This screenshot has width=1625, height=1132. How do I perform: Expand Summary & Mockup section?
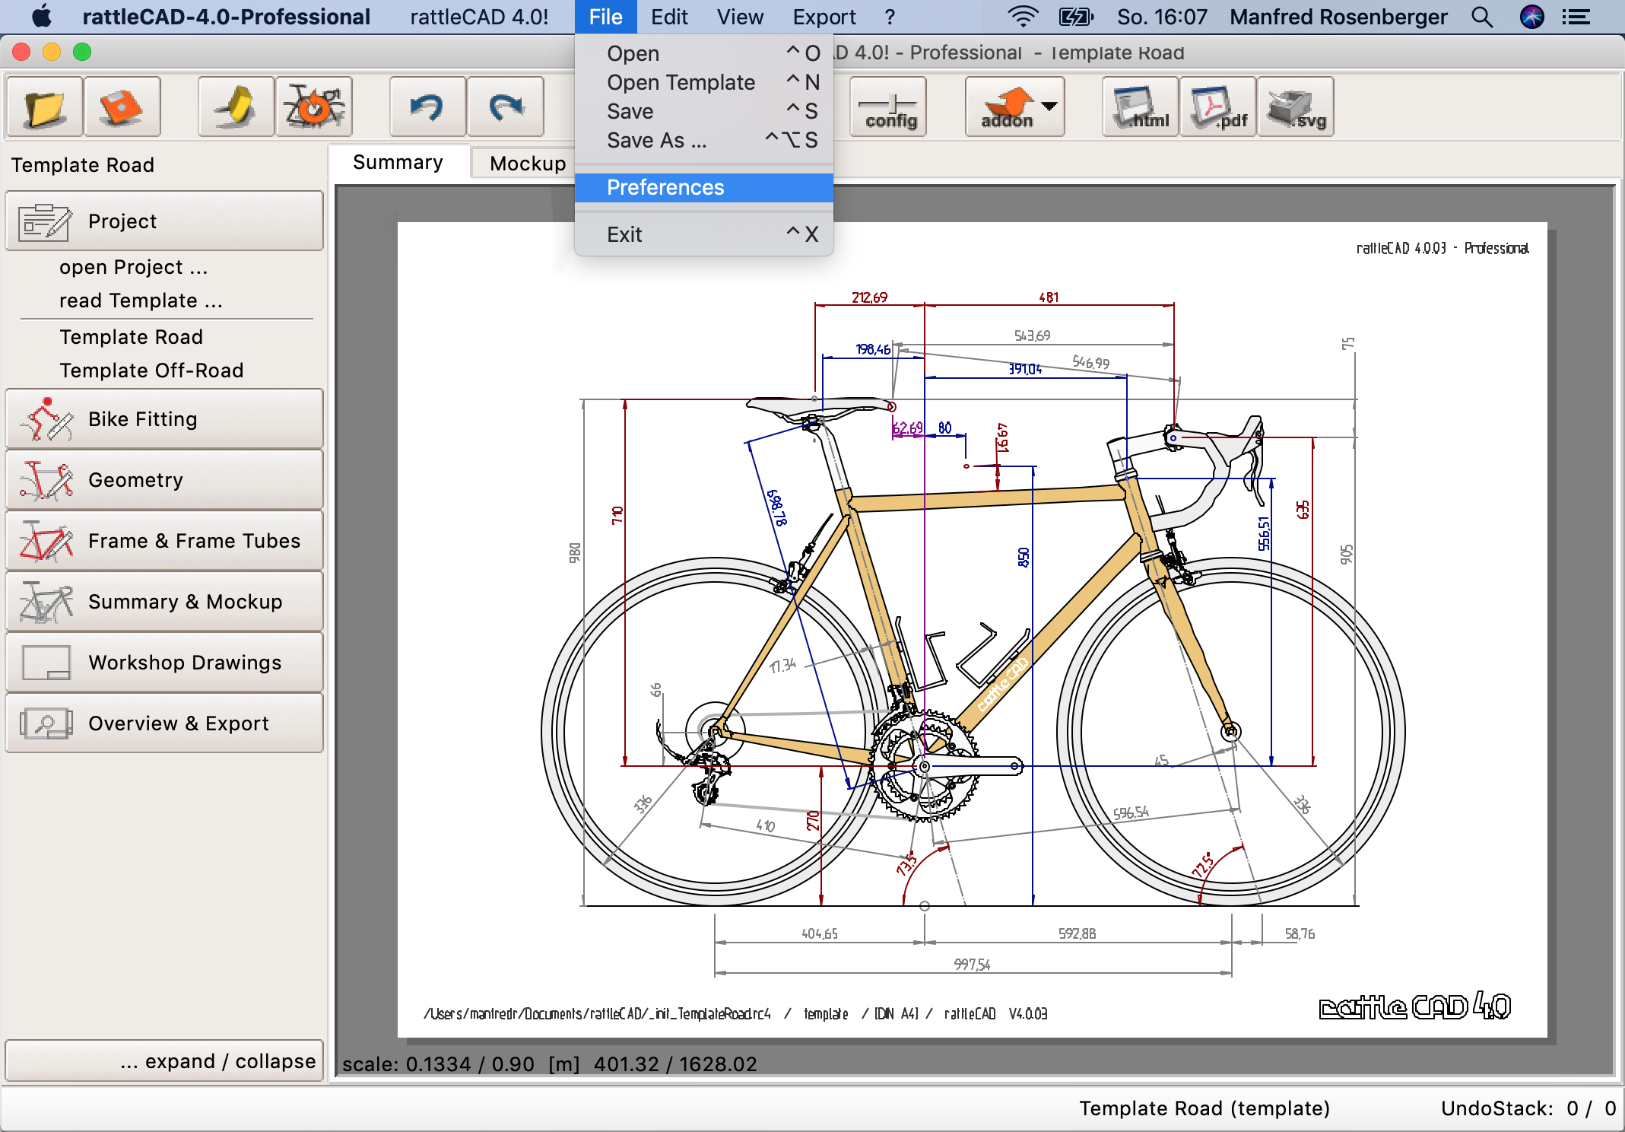tap(164, 602)
